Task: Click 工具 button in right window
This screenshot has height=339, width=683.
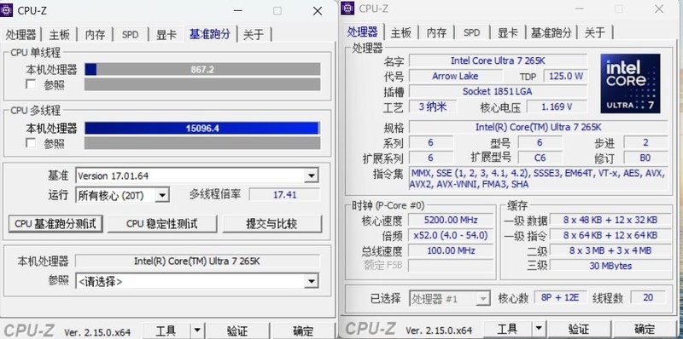Action: click(x=507, y=329)
